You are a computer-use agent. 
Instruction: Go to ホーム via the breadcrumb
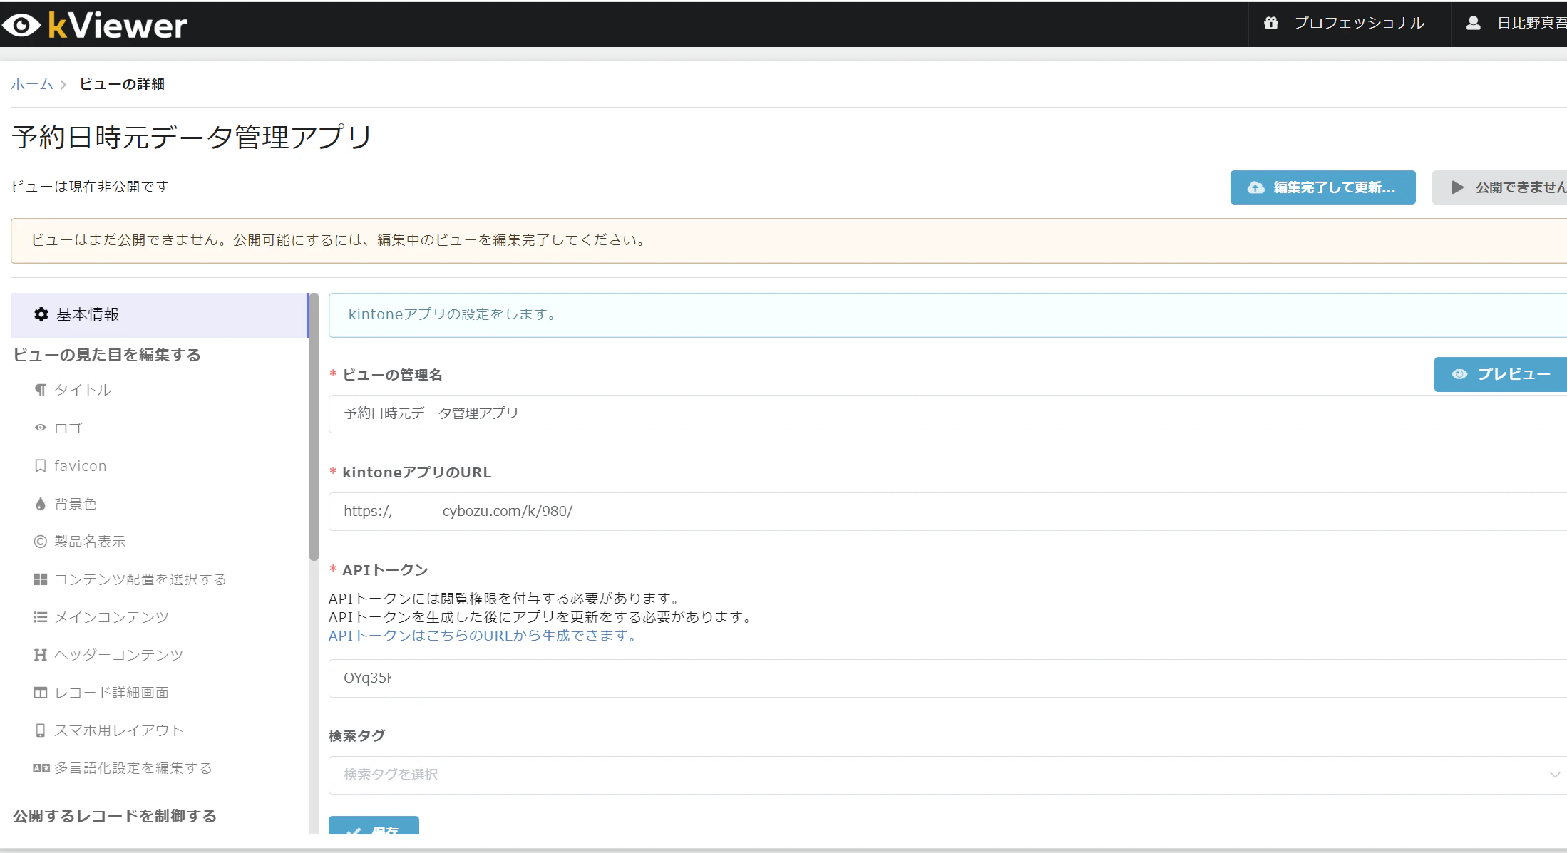pos(31,84)
